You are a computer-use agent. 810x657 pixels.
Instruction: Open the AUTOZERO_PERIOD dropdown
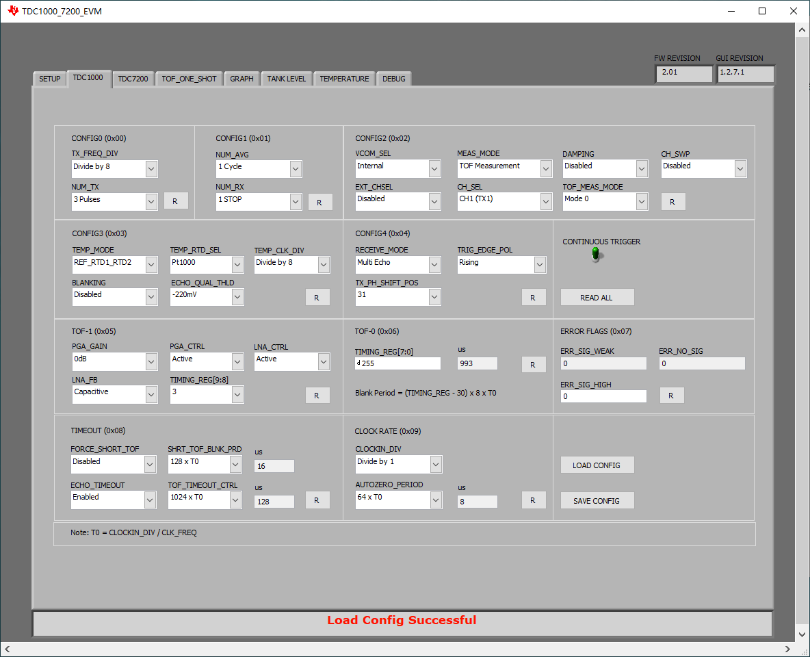[x=399, y=500]
